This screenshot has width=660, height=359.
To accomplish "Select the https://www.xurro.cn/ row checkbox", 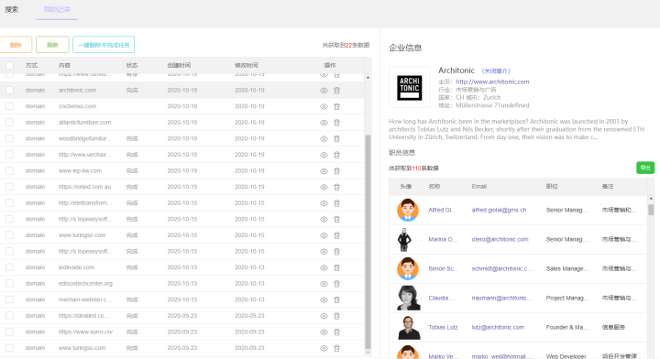I will pyautogui.click(x=9, y=332).
